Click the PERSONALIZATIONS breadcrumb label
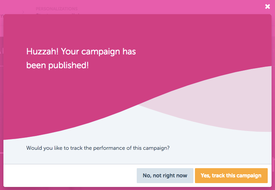 pos(57,9)
